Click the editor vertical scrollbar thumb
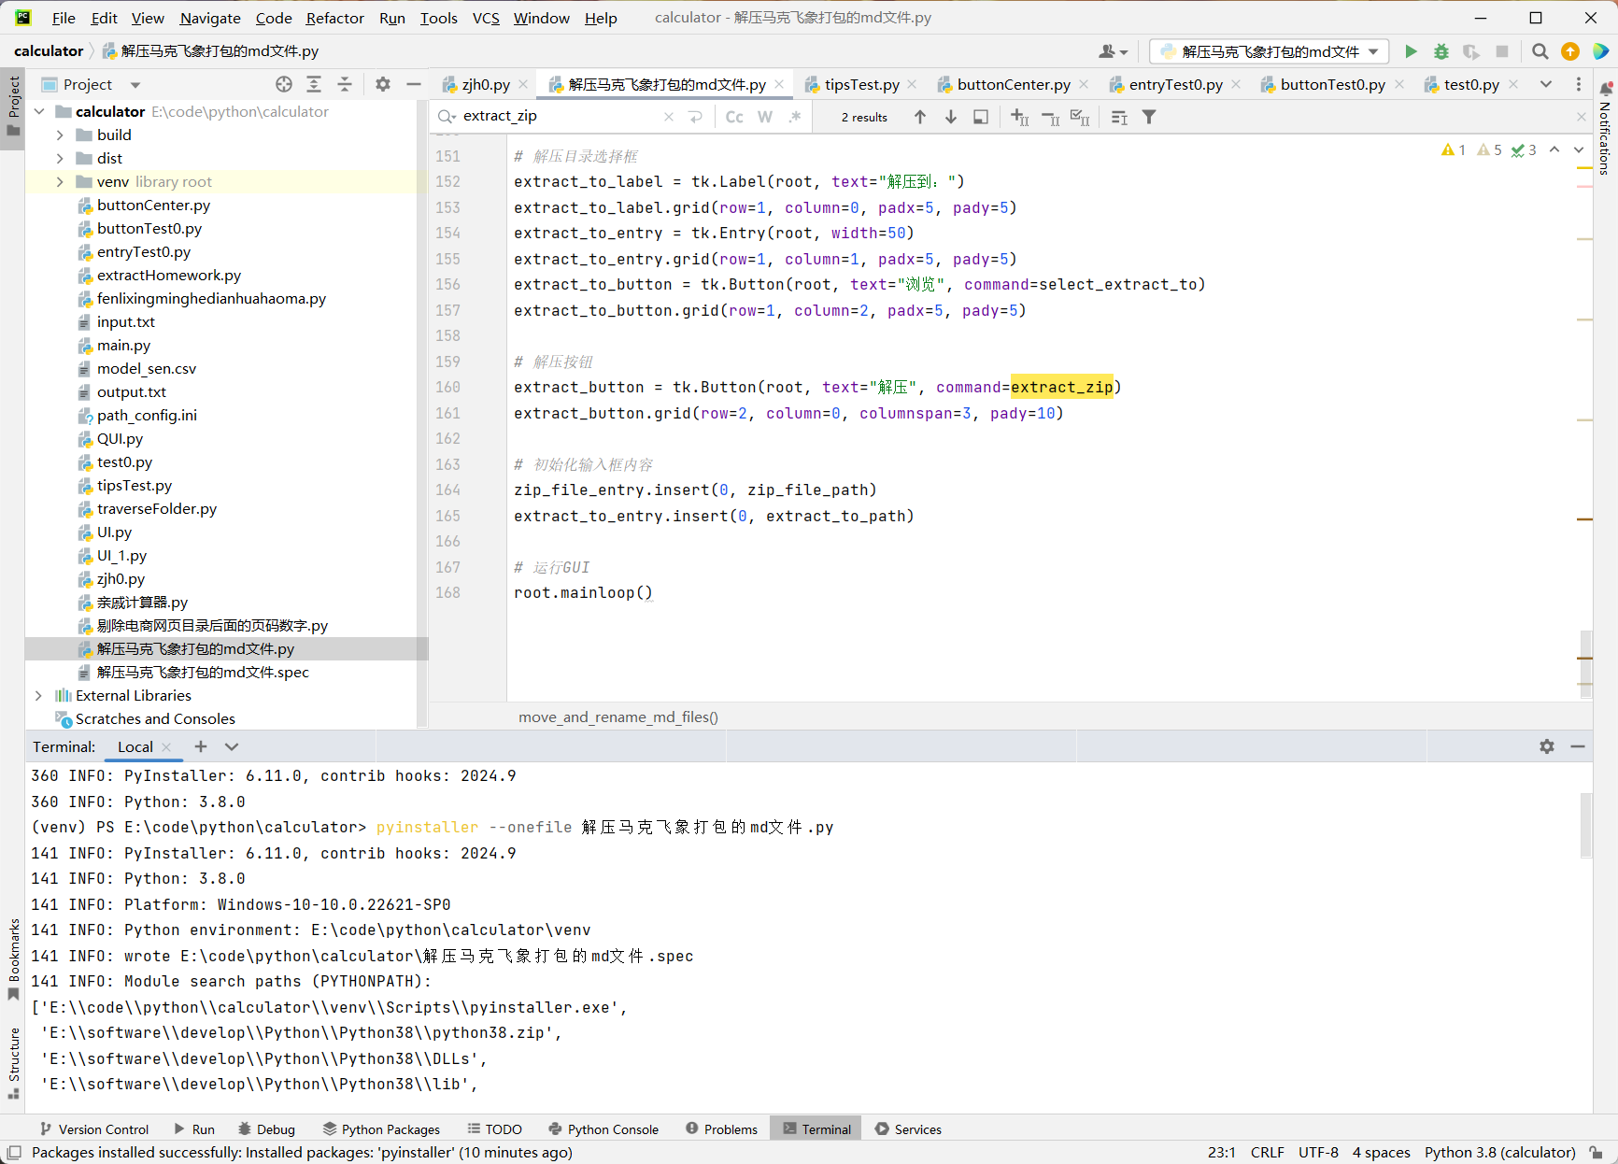Image resolution: width=1618 pixels, height=1164 pixels. point(1585,664)
